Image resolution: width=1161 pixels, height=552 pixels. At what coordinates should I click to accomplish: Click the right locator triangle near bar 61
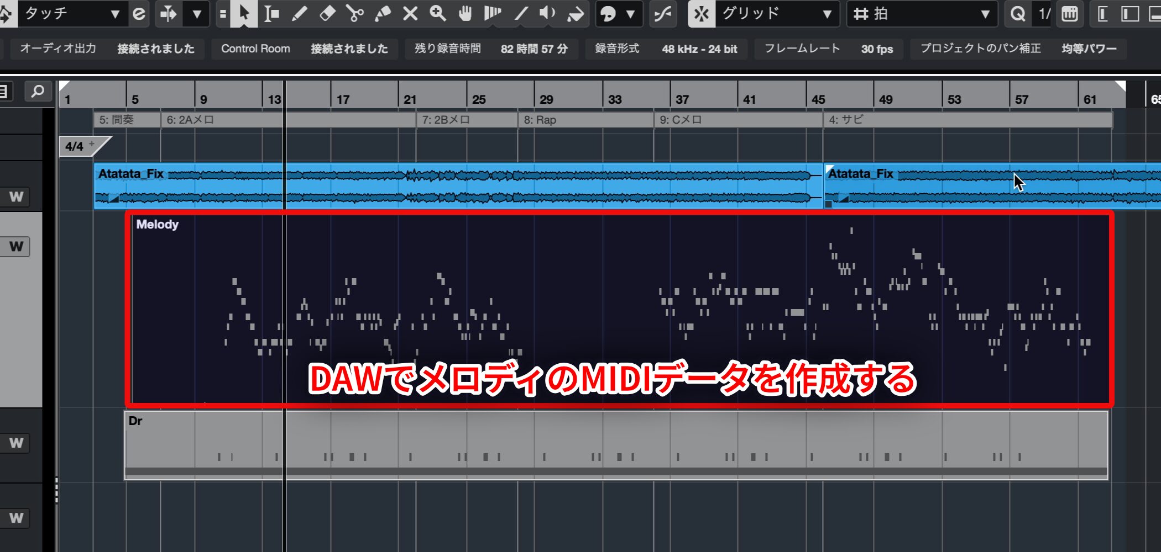click(x=1120, y=86)
